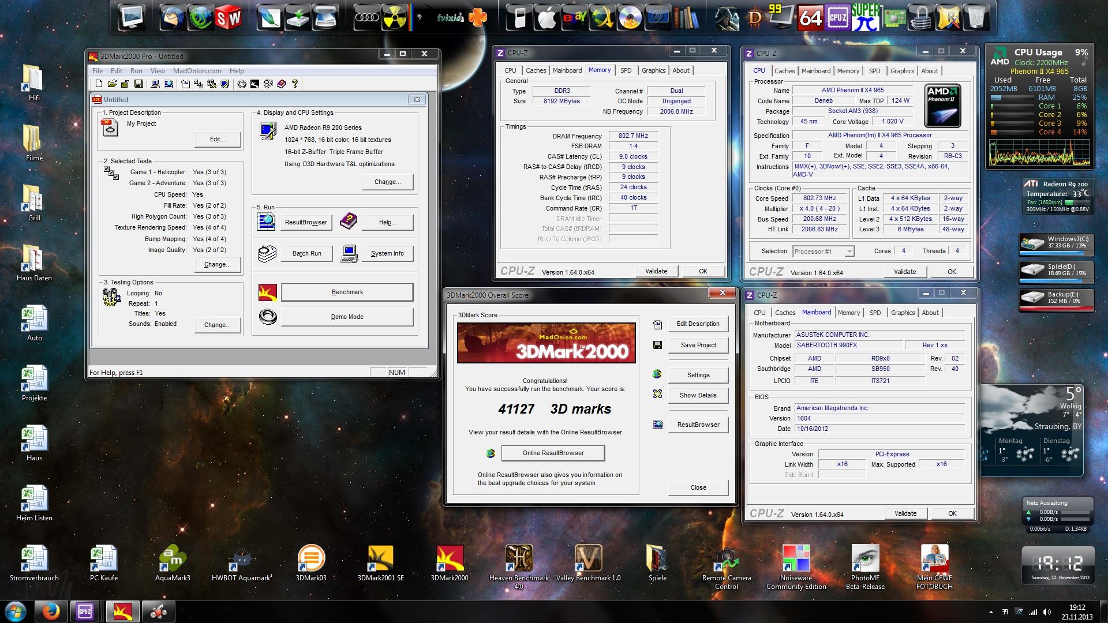Image resolution: width=1108 pixels, height=623 pixels.
Task: Click the Benchmark run icon in 3DMark2000 toolbar
Action: point(254,84)
